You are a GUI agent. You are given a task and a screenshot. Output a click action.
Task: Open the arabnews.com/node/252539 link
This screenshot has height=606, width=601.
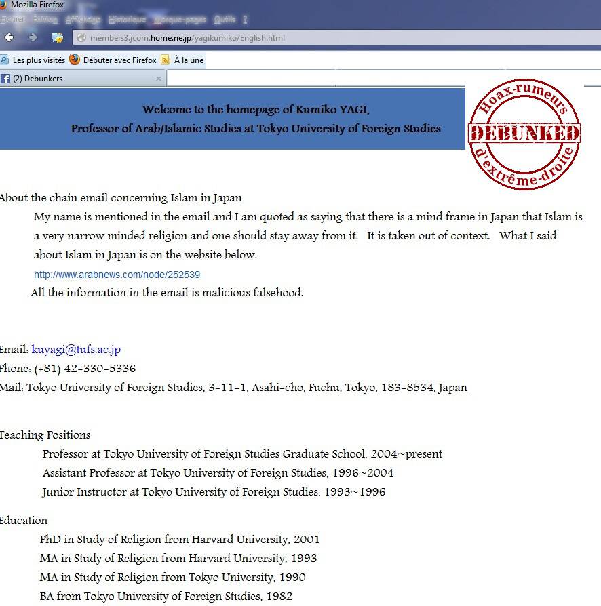click(117, 275)
